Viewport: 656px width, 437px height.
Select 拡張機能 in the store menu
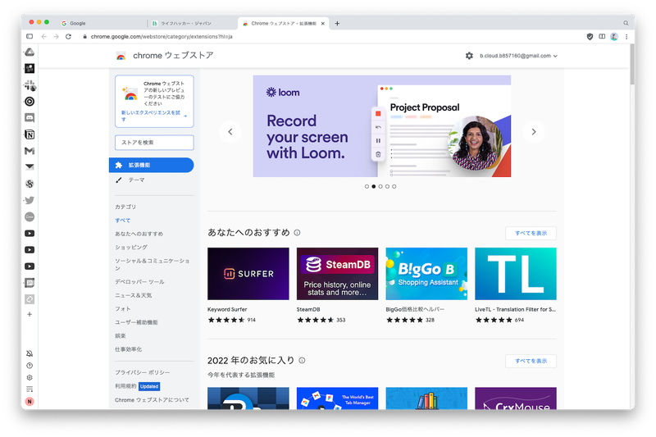(x=152, y=165)
